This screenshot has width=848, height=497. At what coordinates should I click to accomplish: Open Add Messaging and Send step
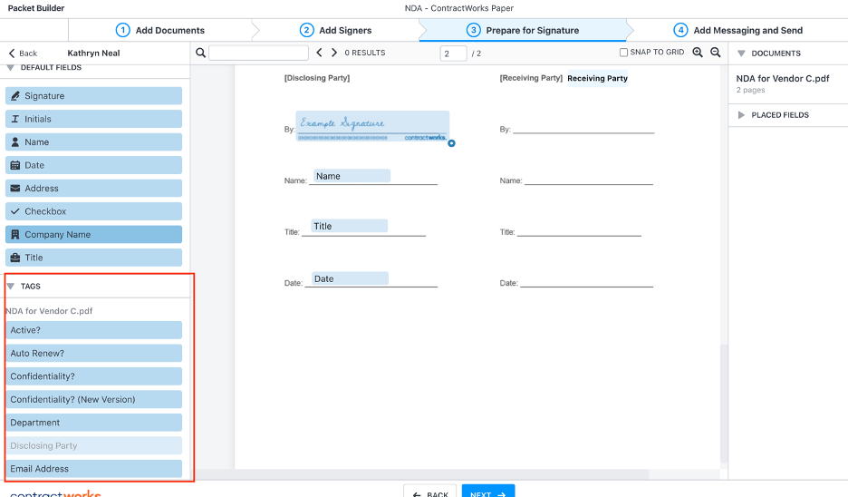[737, 30]
